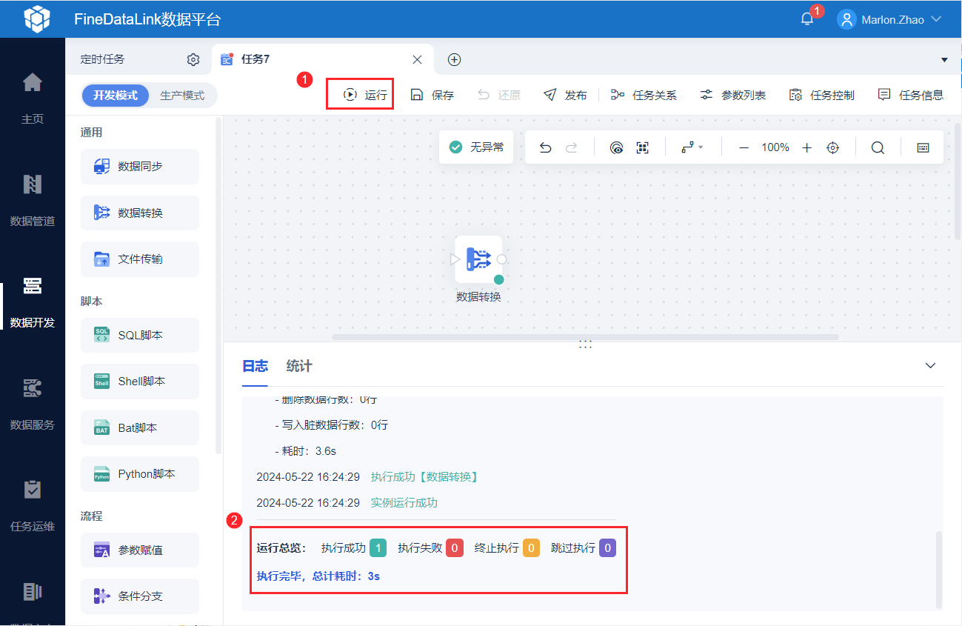Image resolution: width=962 pixels, height=626 pixels.
Task: Click the 跳过执行 count badge 0
Action: [x=608, y=548]
